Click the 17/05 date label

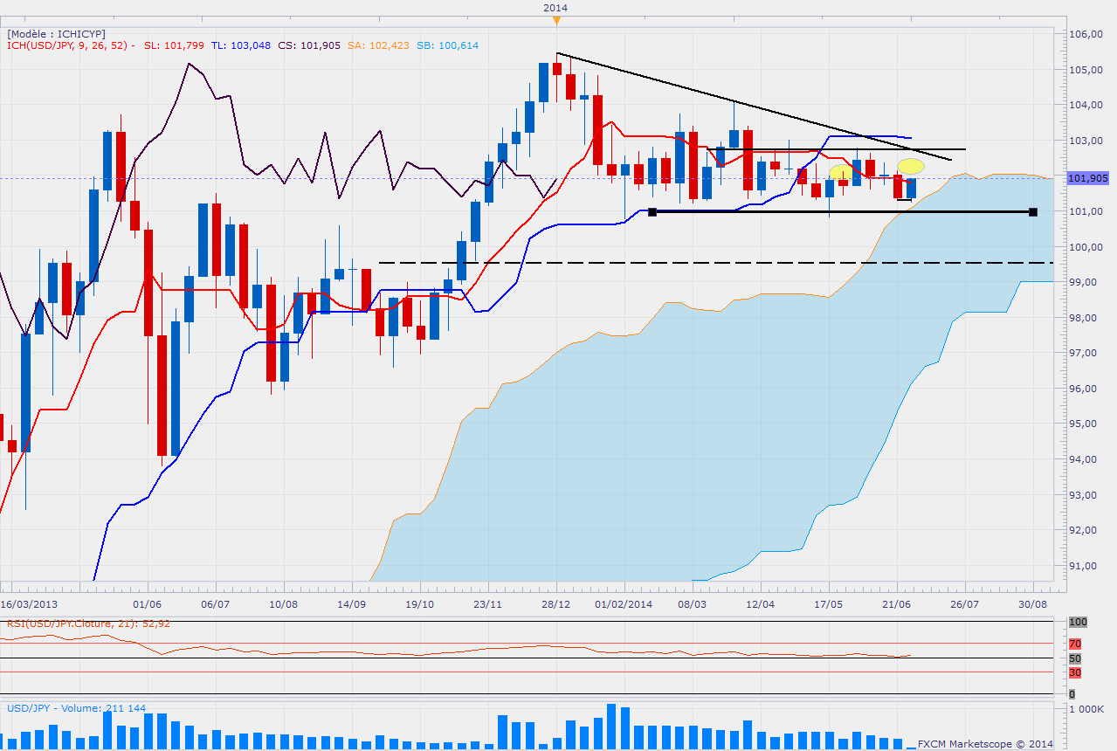click(x=828, y=603)
